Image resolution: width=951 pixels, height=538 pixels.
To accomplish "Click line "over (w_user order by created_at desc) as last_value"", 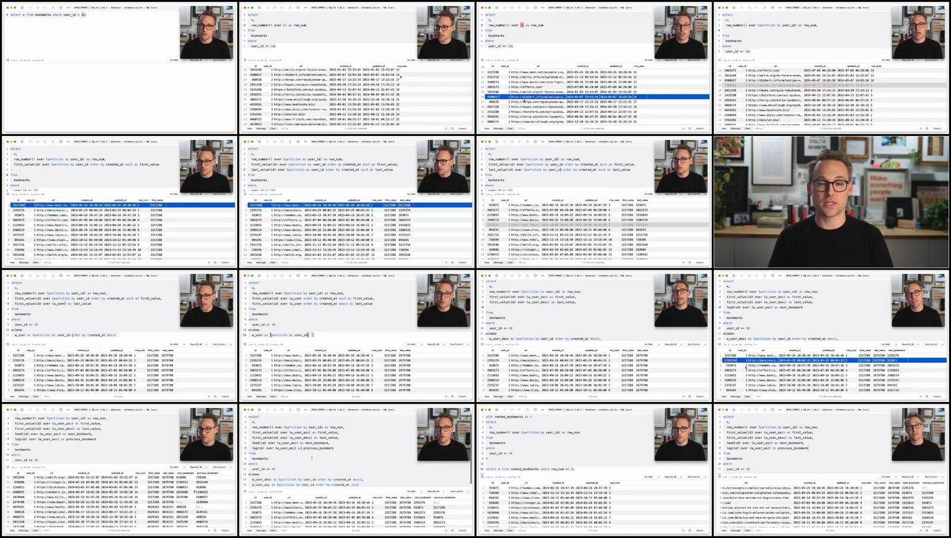I will [326, 303].
